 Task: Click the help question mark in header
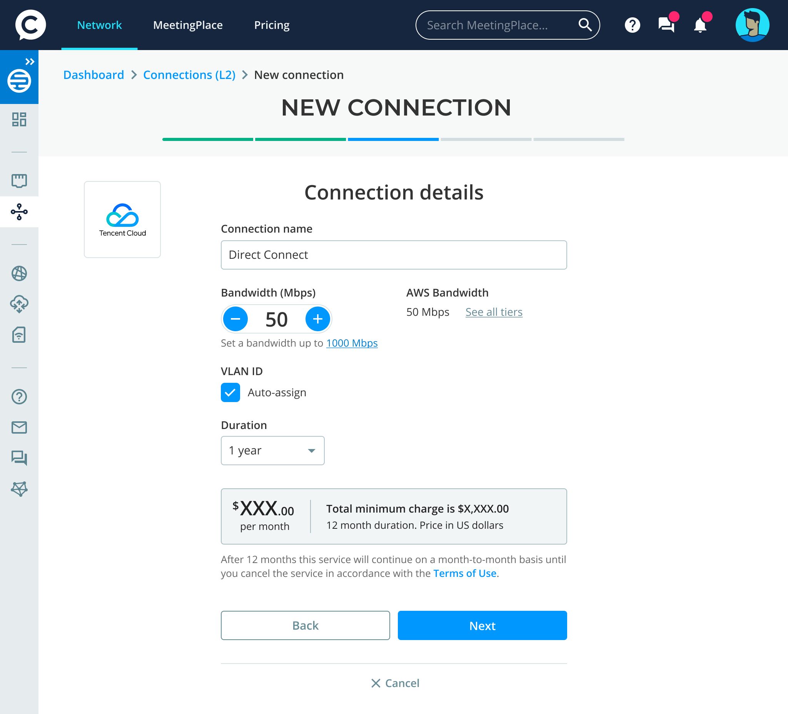(x=632, y=25)
